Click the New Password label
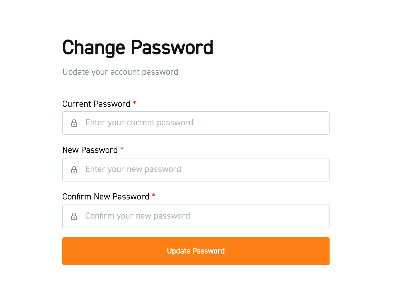Image resolution: width=393 pixels, height=295 pixels. (x=90, y=150)
